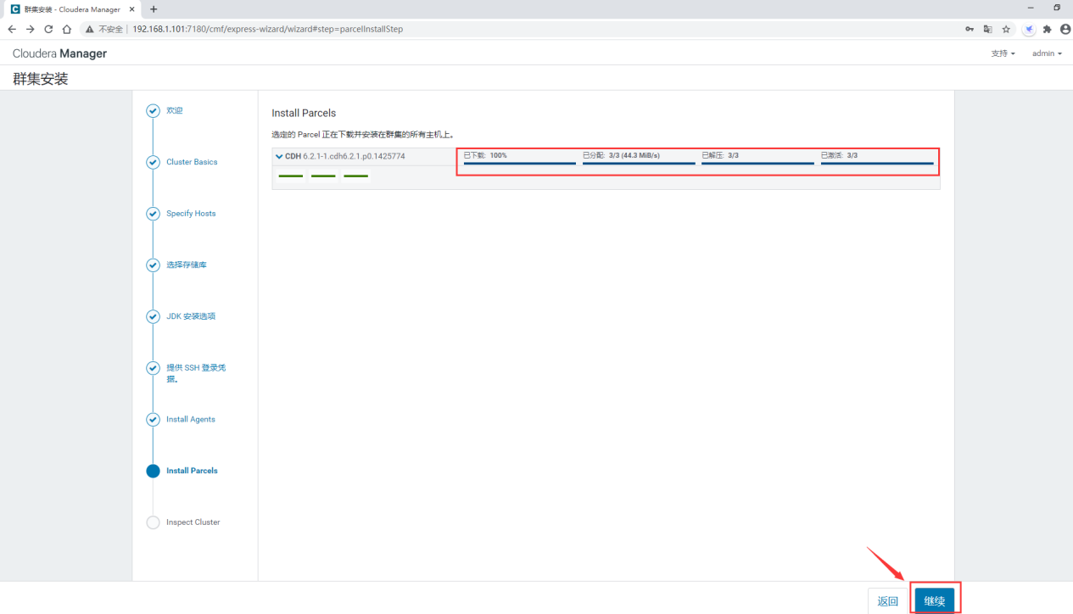Click the 已下载 100% progress bar

point(519,163)
